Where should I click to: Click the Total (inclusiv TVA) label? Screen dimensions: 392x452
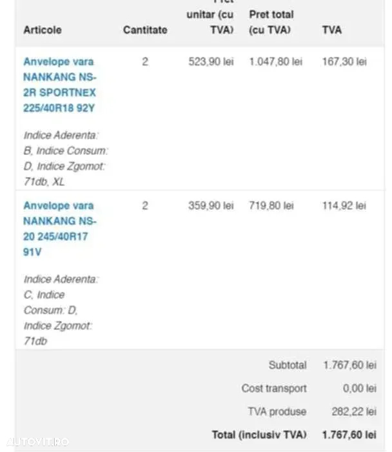259,435
